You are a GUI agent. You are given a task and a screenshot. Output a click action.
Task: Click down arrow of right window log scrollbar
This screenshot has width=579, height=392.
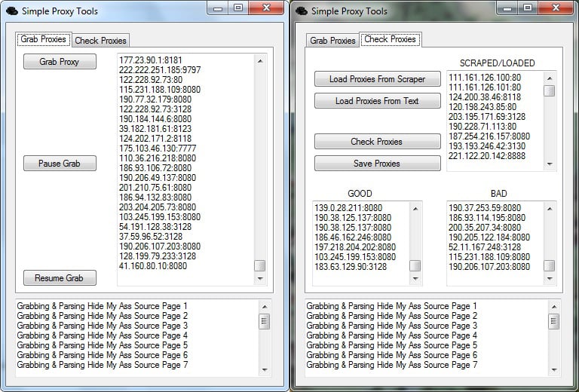(x=554, y=369)
